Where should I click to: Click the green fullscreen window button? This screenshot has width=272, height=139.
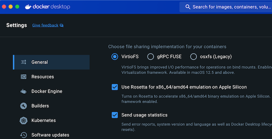(17, 7)
